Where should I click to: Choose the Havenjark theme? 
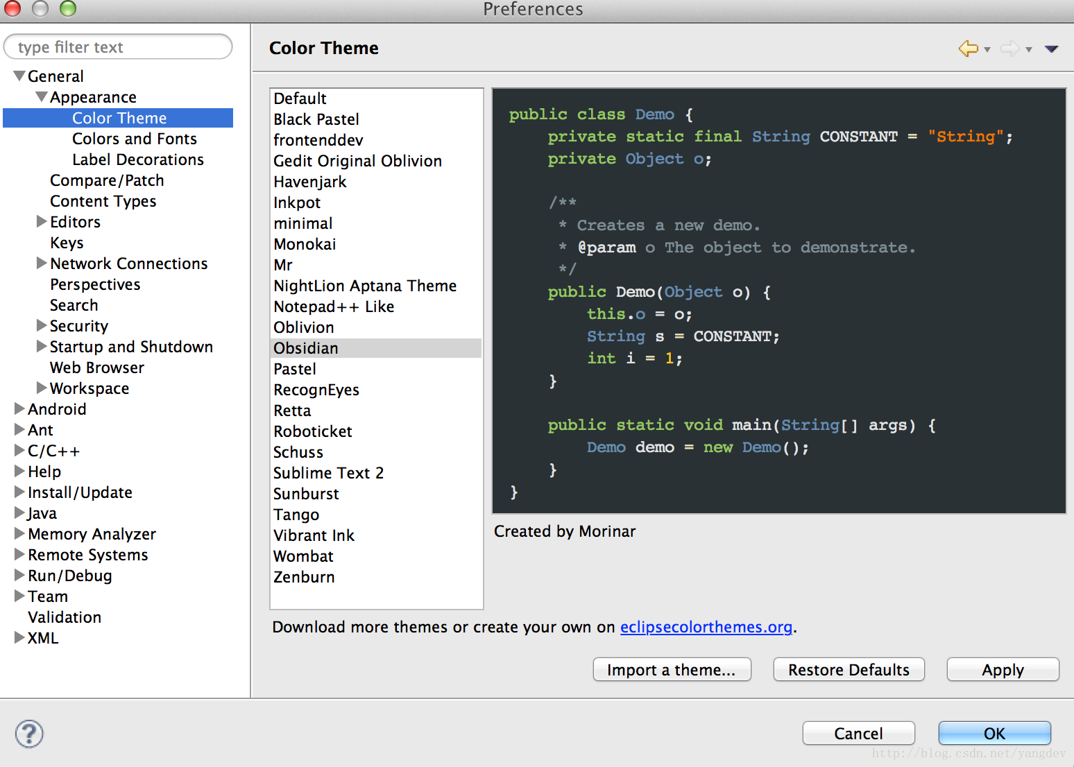click(x=376, y=182)
